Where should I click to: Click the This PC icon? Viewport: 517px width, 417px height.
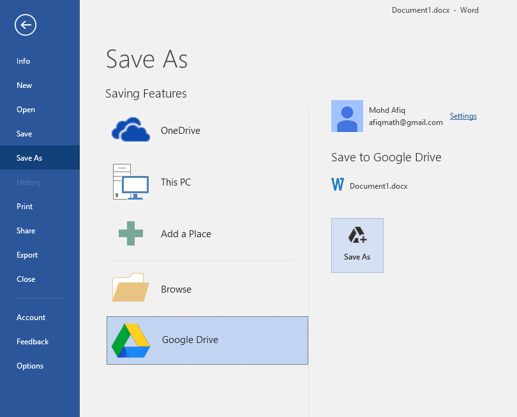point(130,182)
